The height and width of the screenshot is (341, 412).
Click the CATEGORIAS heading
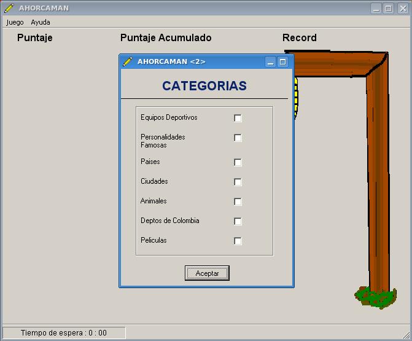tap(204, 85)
